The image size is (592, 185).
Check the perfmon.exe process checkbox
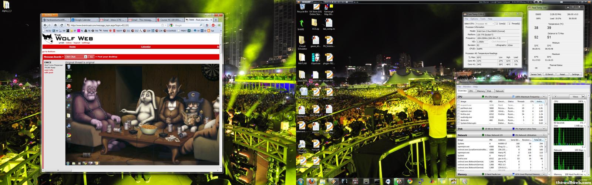coord(459,108)
